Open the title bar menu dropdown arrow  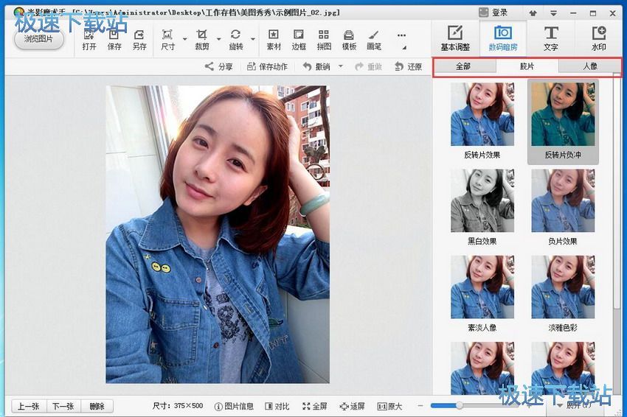tap(553, 13)
